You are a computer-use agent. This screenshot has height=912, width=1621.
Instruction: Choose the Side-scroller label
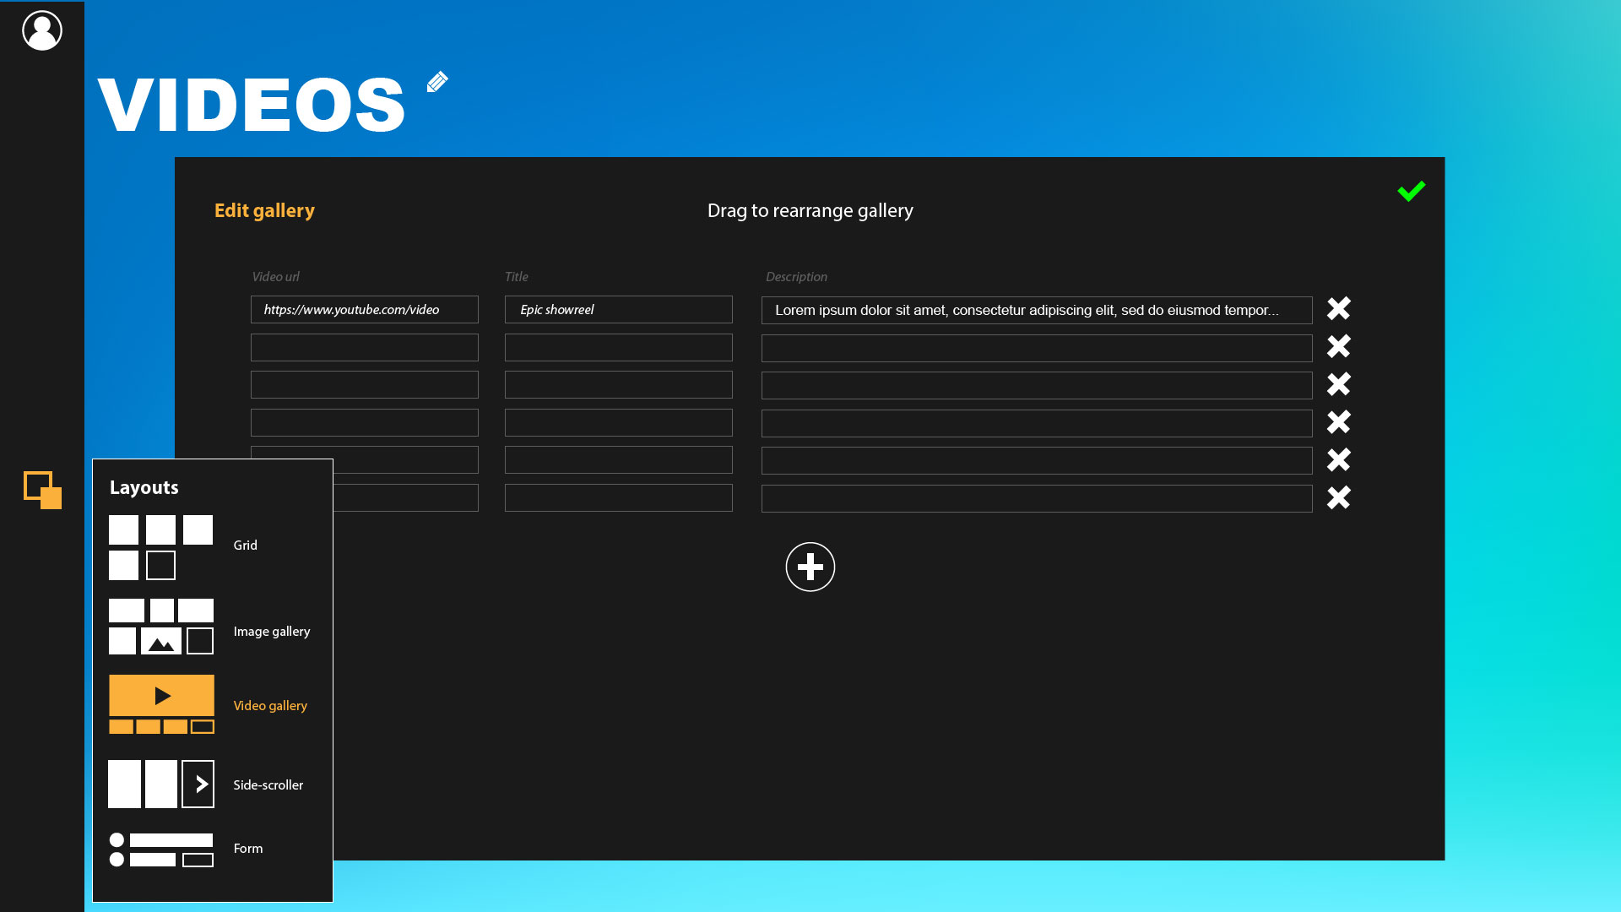(x=268, y=785)
